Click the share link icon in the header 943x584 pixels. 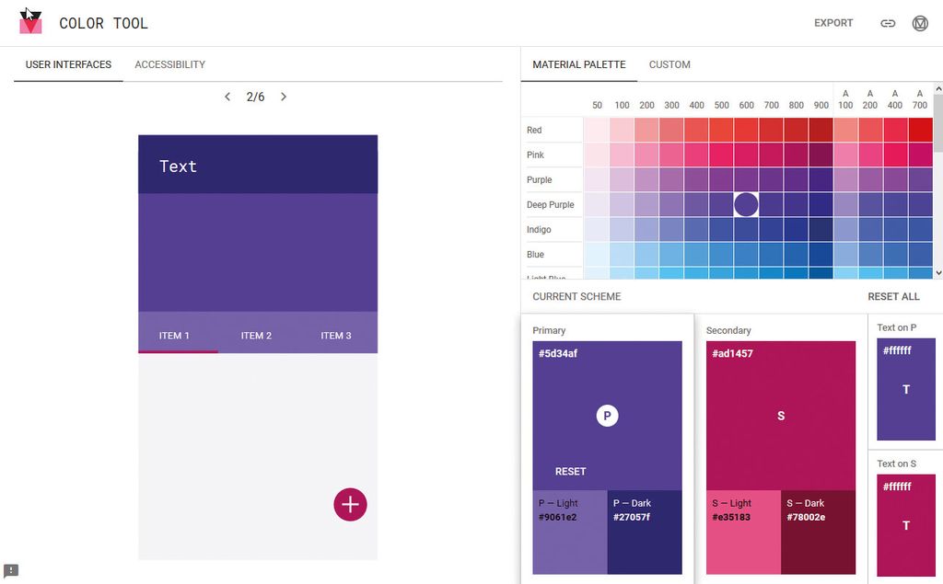click(x=887, y=23)
